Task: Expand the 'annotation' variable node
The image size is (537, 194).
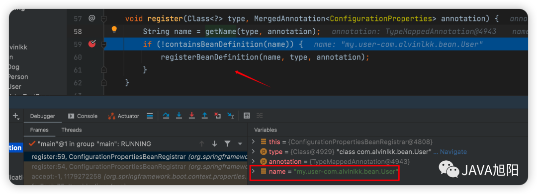Action: (254, 161)
